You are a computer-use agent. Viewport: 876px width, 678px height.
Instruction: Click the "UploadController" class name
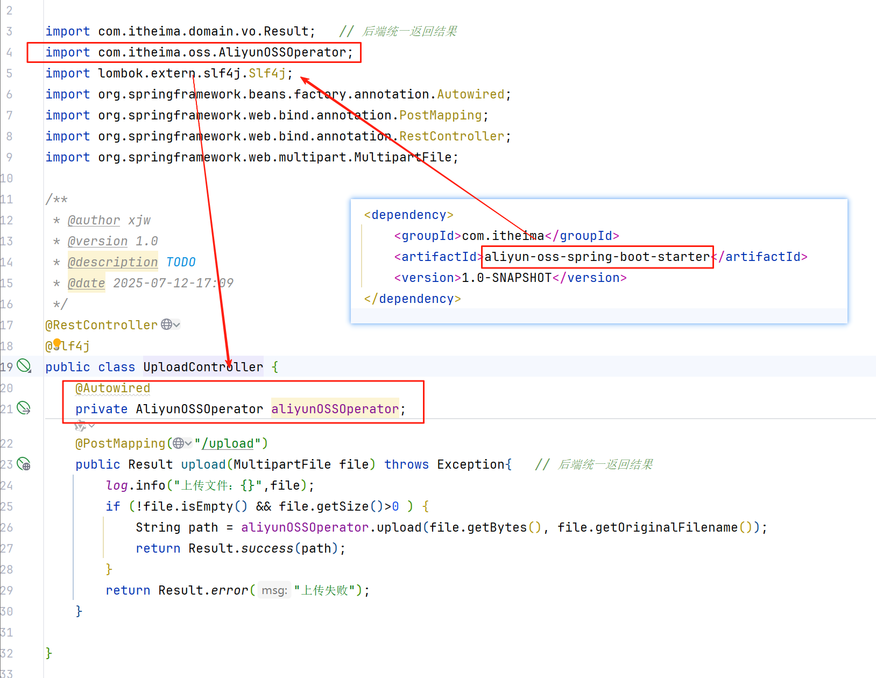coord(203,367)
